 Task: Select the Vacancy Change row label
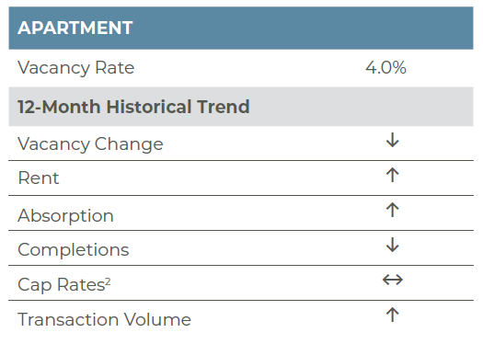90,144
